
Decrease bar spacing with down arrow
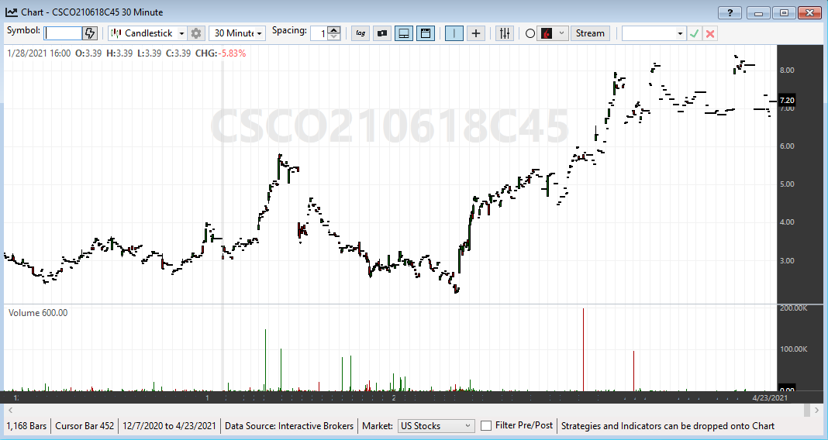click(x=333, y=37)
